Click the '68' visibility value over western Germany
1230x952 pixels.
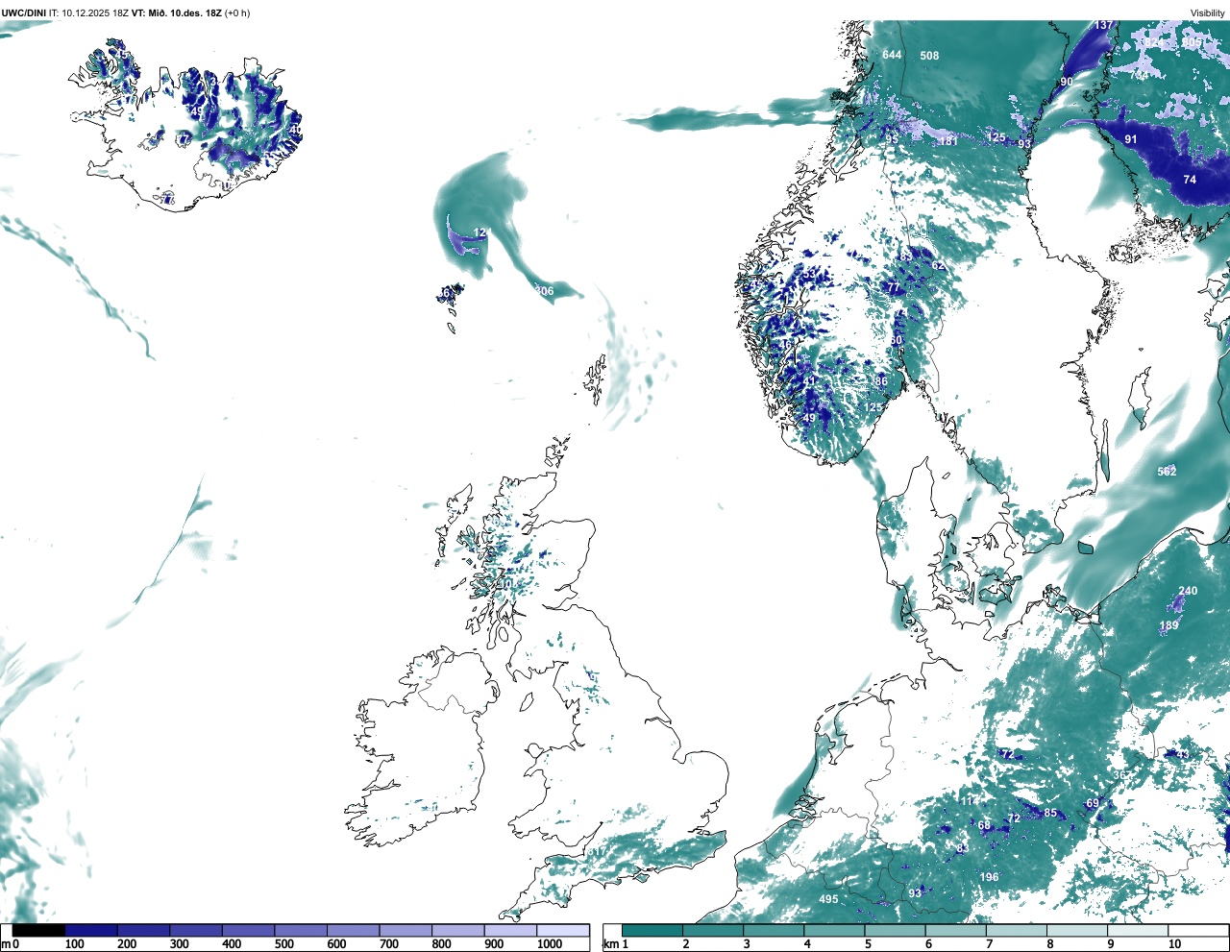pyautogui.click(x=984, y=825)
